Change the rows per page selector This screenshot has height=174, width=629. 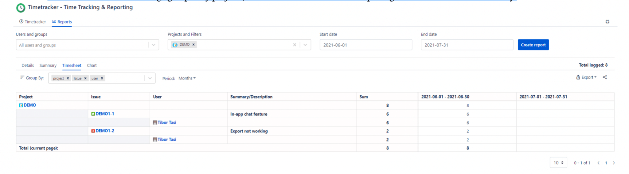[558, 163]
